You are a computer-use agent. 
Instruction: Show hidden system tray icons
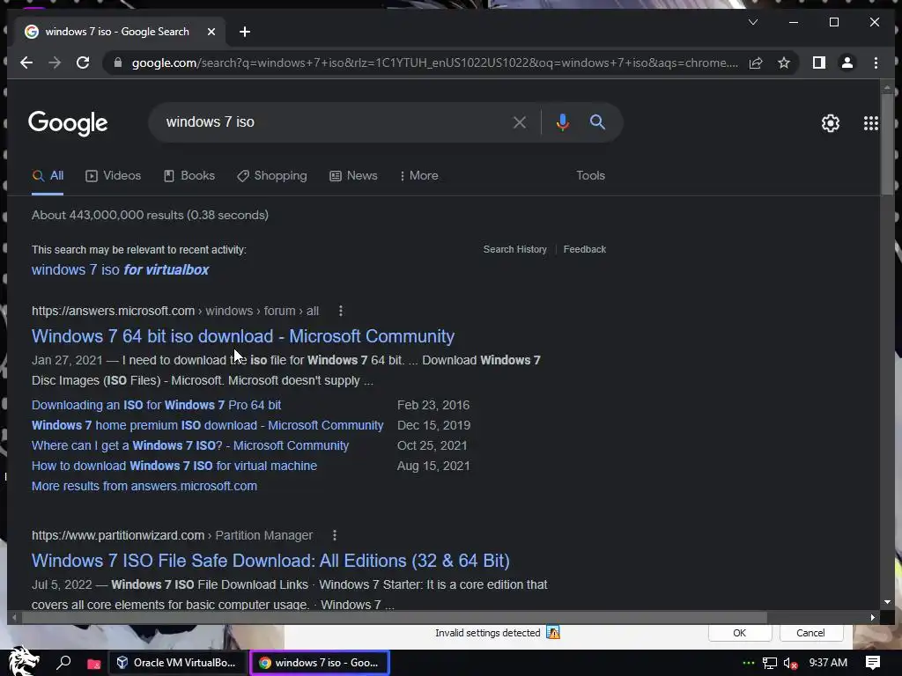point(749,664)
